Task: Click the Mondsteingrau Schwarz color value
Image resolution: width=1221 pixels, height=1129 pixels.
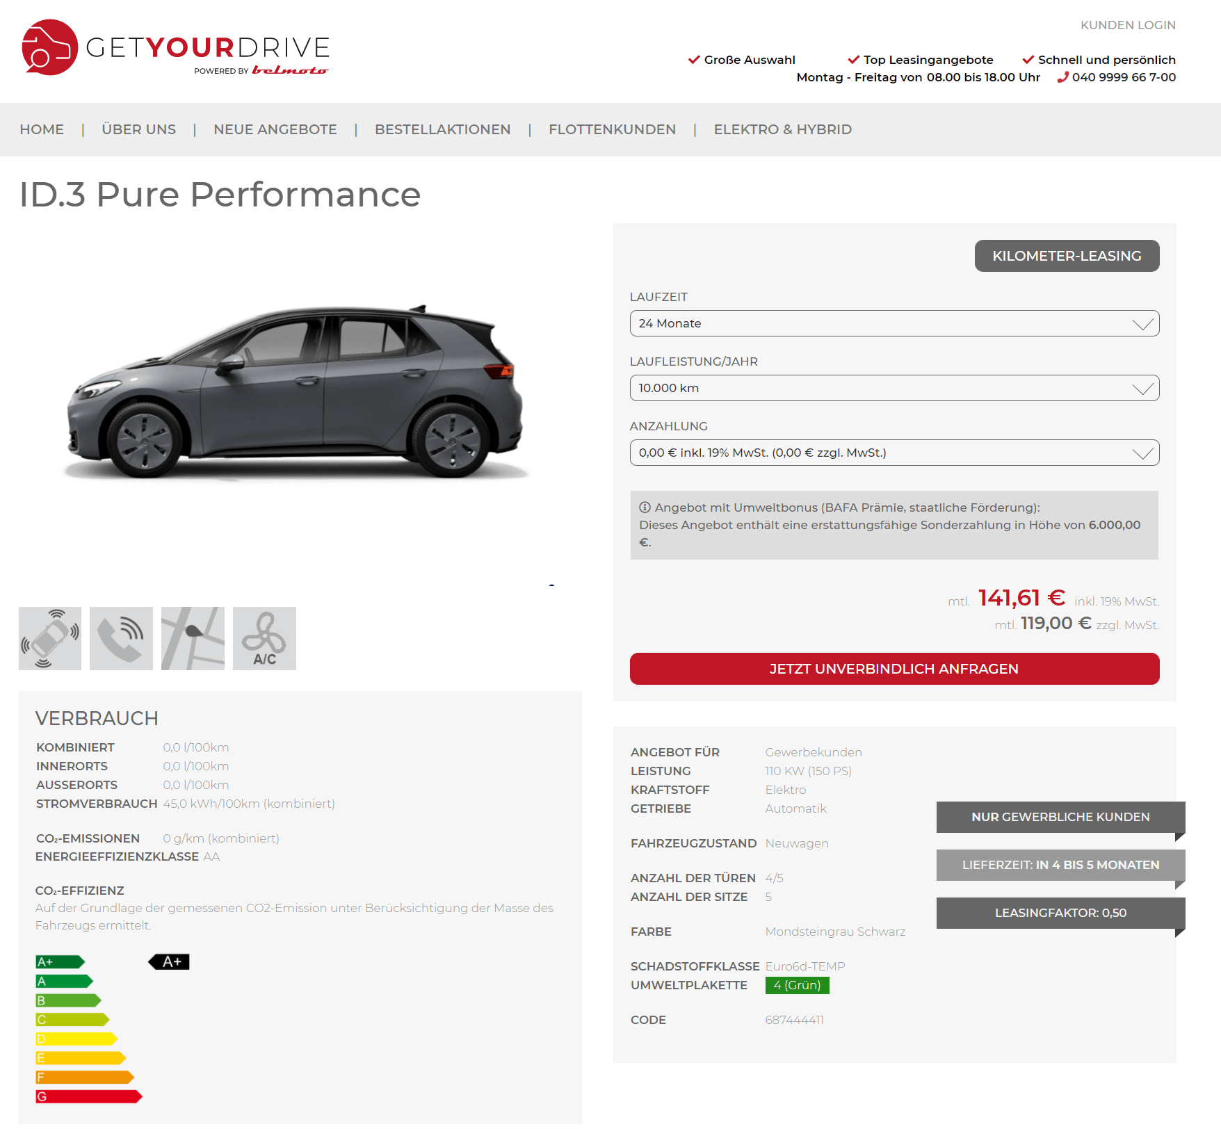Action: tap(835, 932)
